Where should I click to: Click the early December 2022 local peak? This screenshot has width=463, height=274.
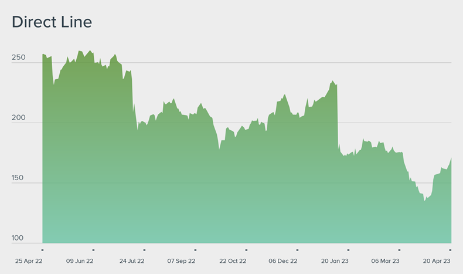coord(285,94)
